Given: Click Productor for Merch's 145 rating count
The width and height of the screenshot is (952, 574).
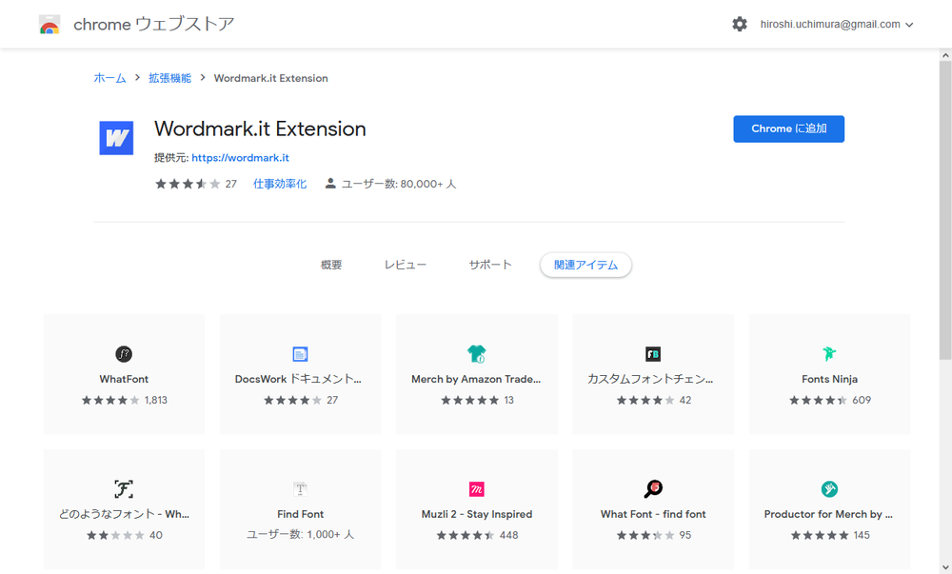Looking at the screenshot, I should pyautogui.click(x=862, y=535).
